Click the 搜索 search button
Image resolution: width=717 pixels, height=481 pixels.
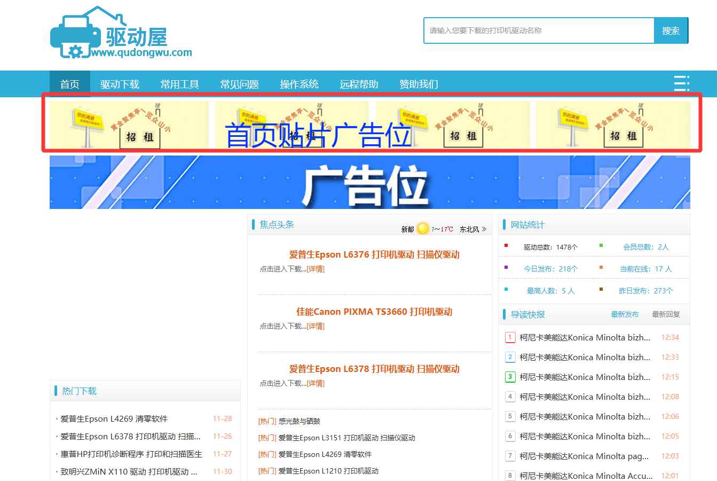coord(671,30)
